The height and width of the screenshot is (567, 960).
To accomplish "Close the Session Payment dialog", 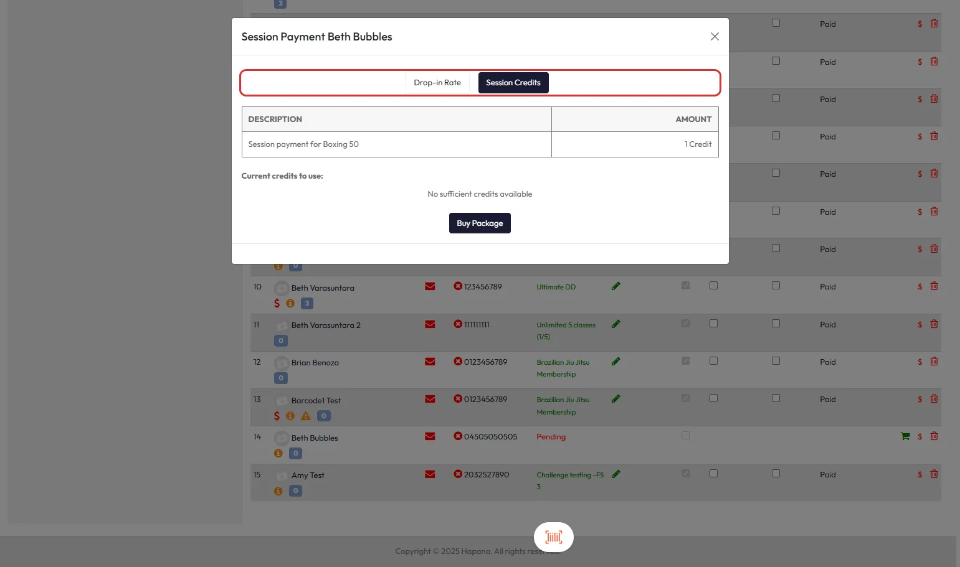I will (715, 37).
